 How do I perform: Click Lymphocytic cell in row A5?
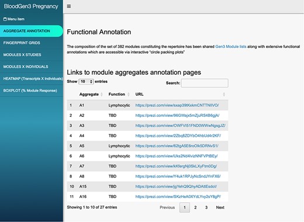coord(119,146)
